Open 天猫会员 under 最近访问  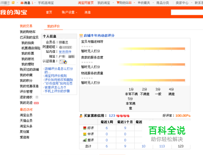tap(26, 121)
